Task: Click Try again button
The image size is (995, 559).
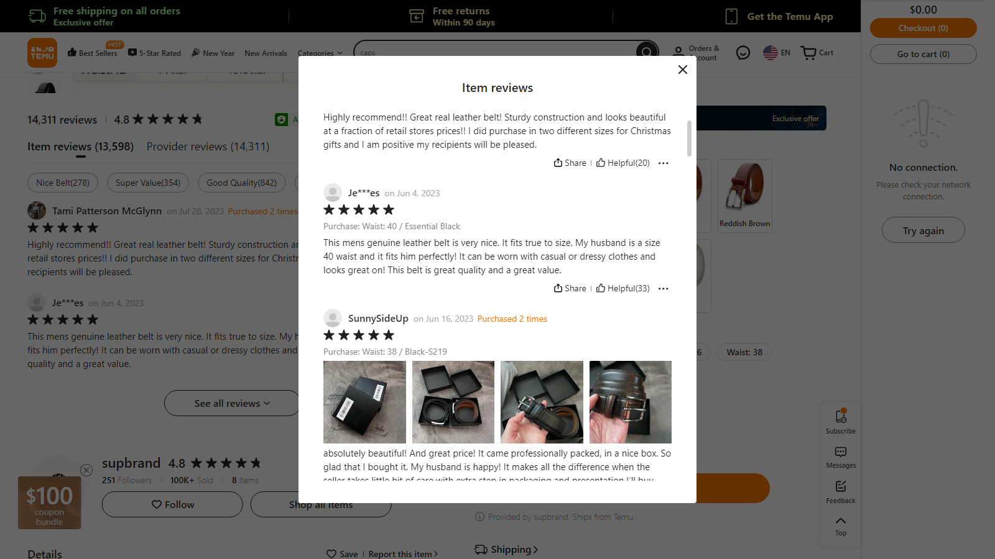Action: click(923, 230)
